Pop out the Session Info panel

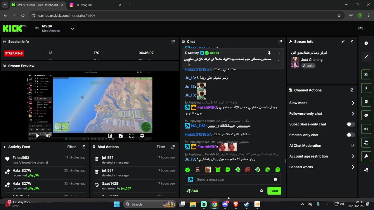tap(173, 42)
